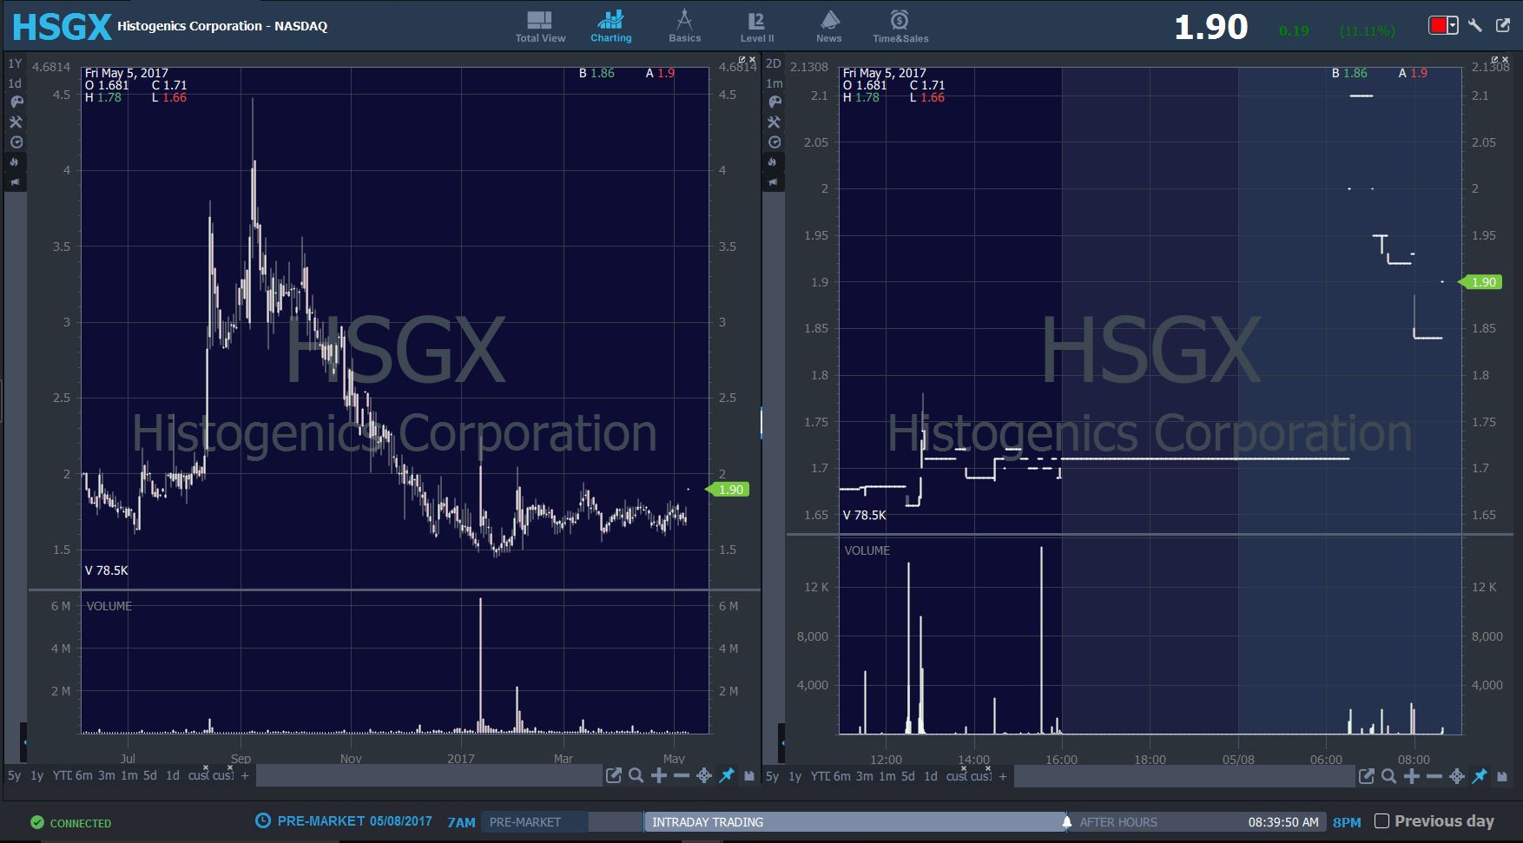
Task: Open the studies tools icon in right chart
Action: [x=775, y=122]
